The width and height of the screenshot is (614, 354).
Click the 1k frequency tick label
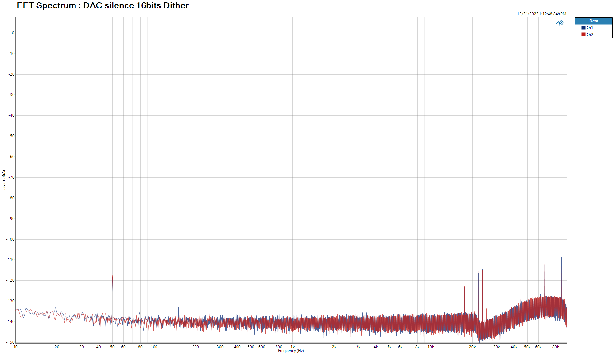(x=293, y=347)
